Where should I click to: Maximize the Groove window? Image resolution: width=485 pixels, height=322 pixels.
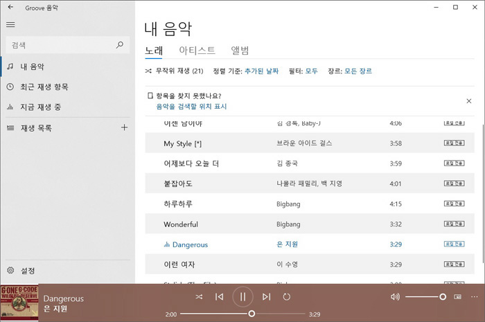tap(455, 7)
